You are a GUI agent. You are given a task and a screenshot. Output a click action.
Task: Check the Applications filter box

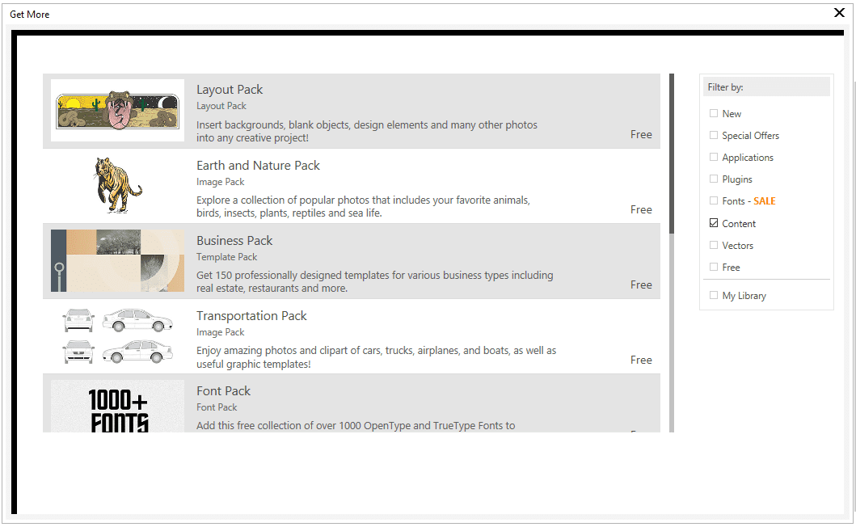[x=714, y=158]
